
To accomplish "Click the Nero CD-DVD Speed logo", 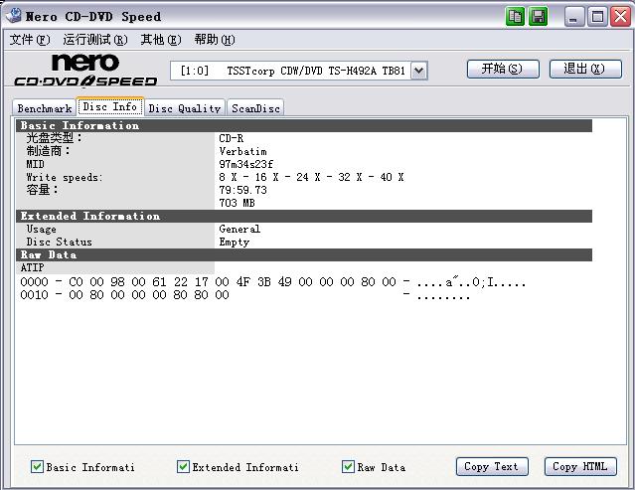I will tap(85, 70).
